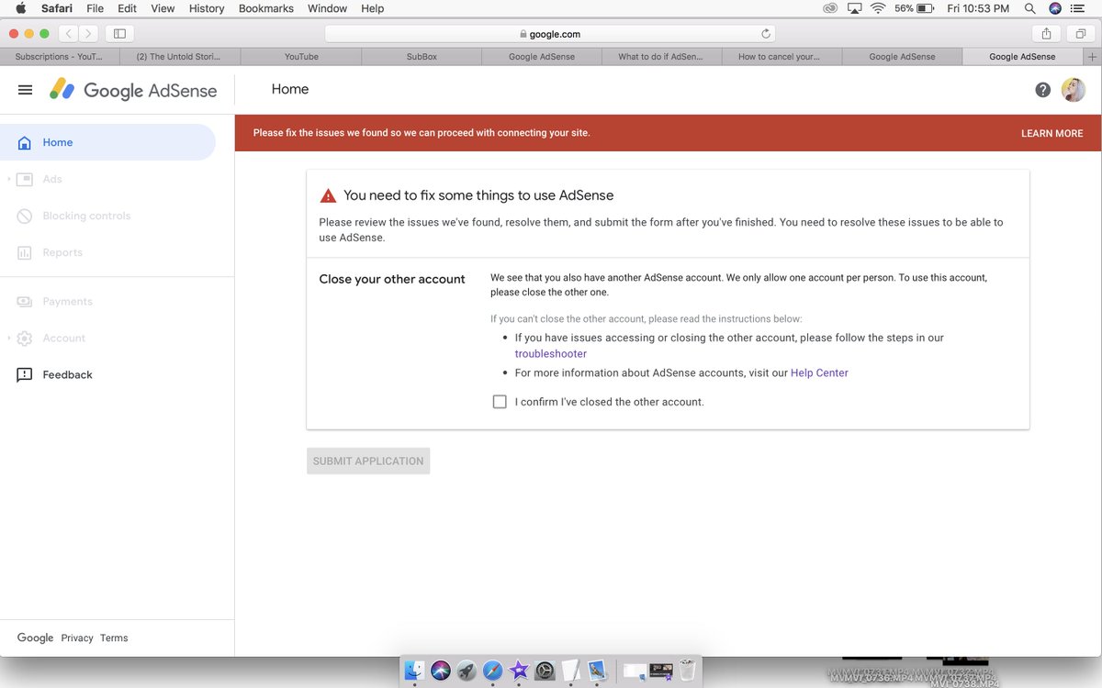Image resolution: width=1102 pixels, height=688 pixels.
Task: Reload the page from the address bar
Action: tap(765, 34)
